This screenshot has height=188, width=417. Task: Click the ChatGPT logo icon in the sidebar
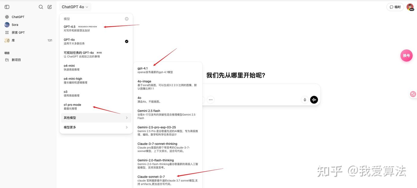click(x=7, y=17)
